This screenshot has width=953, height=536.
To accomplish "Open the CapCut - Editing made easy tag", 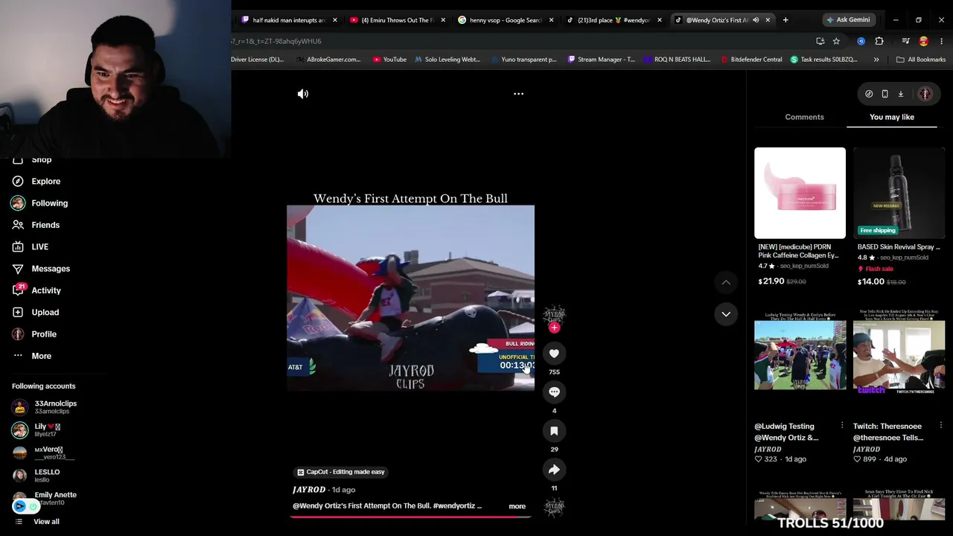I will (x=341, y=472).
